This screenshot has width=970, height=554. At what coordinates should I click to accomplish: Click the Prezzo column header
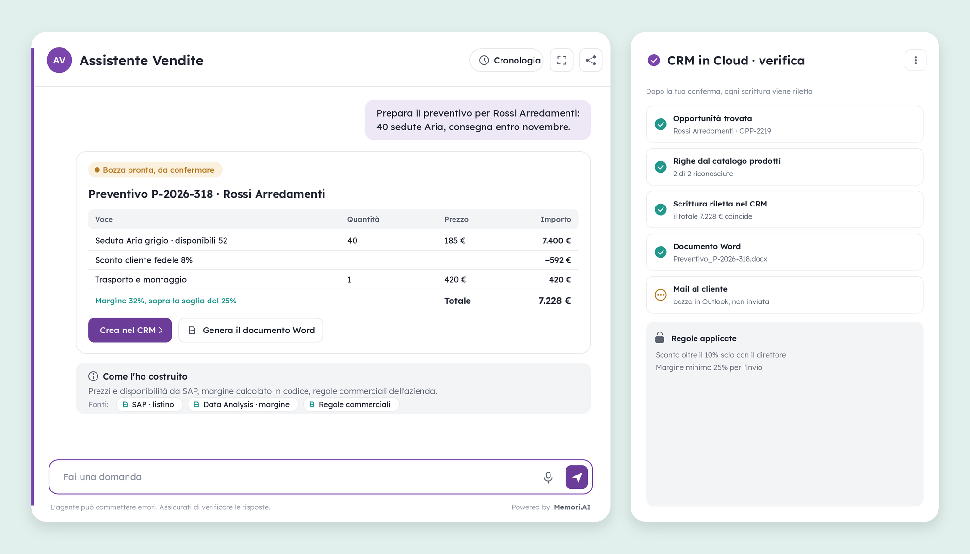[456, 219]
